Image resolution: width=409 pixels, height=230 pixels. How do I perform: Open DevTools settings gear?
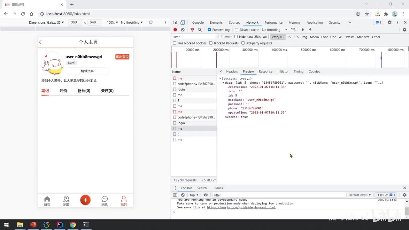390,22
